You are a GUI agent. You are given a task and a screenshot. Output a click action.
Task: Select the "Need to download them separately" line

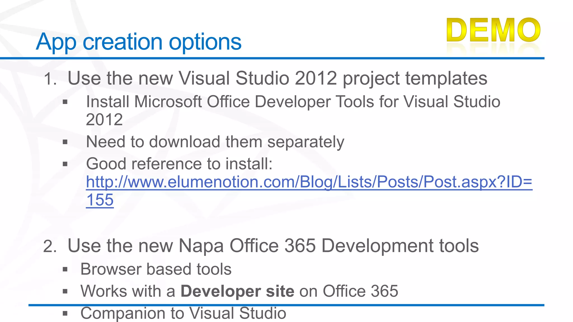point(215,142)
